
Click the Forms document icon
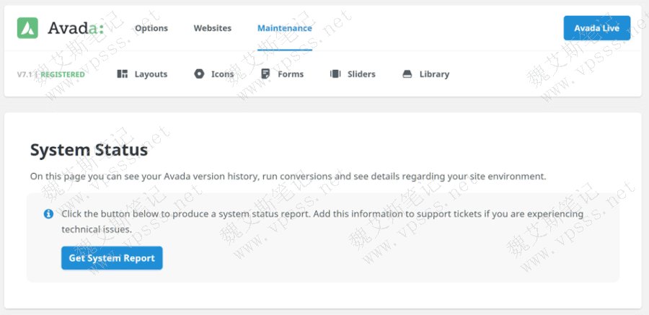[265, 74]
